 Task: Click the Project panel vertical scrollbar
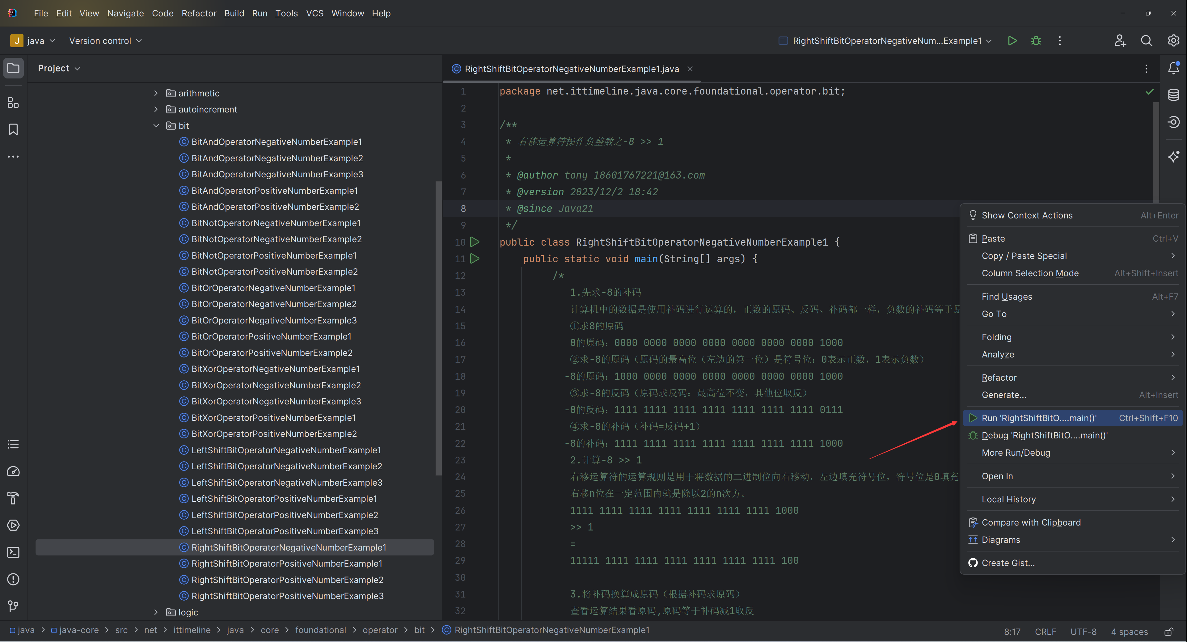438,328
